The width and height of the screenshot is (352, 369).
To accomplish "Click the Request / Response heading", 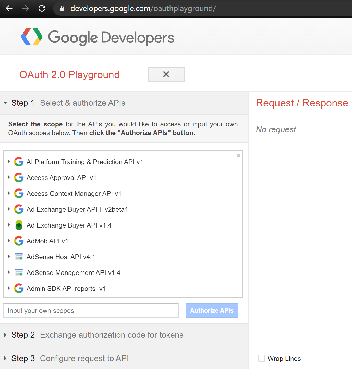I will pyautogui.click(x=302, y=103).
